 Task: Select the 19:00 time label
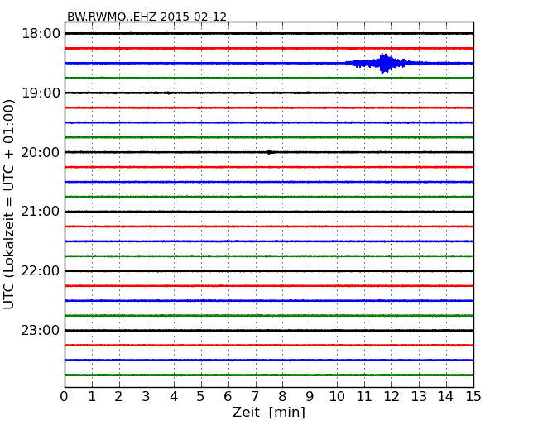(41, 93)
